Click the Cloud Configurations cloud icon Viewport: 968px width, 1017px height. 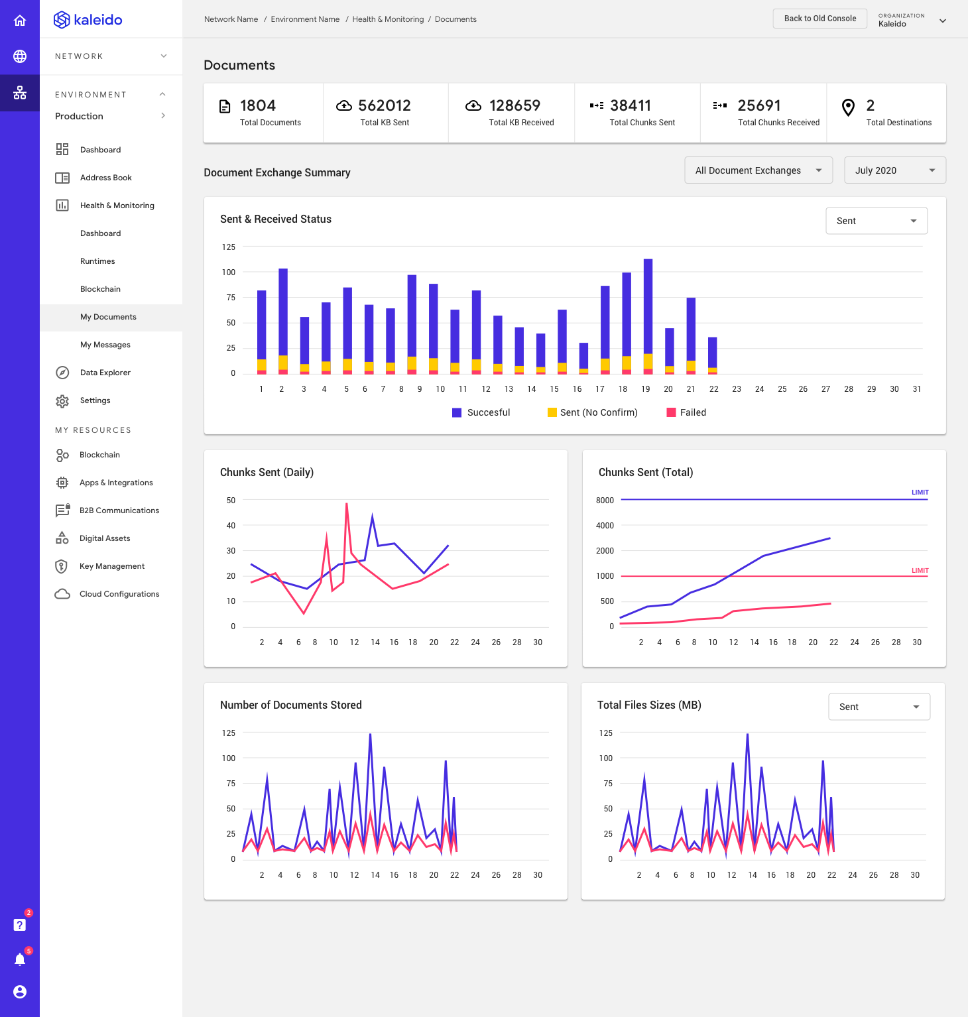click(62, 594)
